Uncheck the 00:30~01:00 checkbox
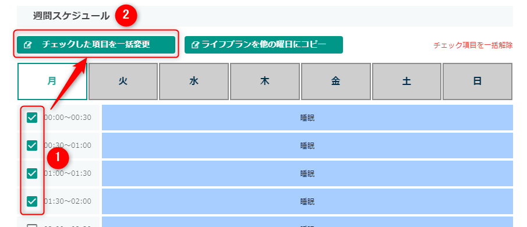The height and width of the screenshot is (227, 527). (x=32, y=146)
